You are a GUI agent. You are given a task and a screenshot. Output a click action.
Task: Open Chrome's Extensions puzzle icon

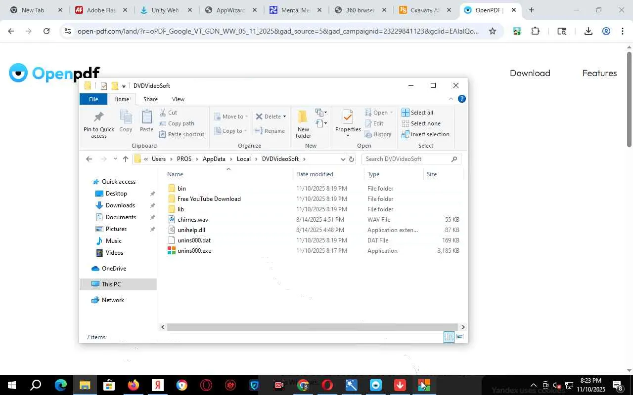535,31
